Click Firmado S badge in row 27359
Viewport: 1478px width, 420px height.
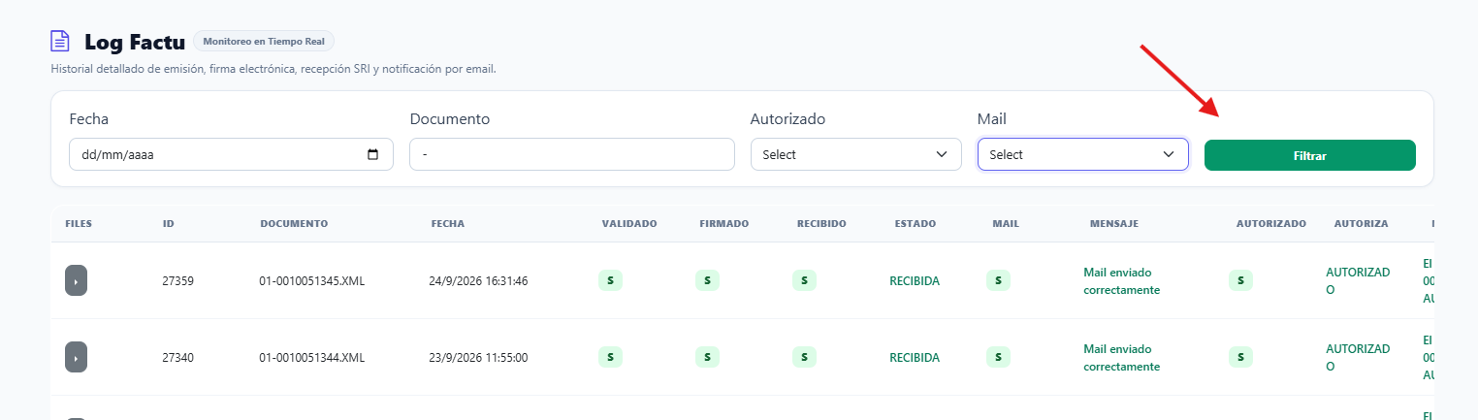(707, 280)
